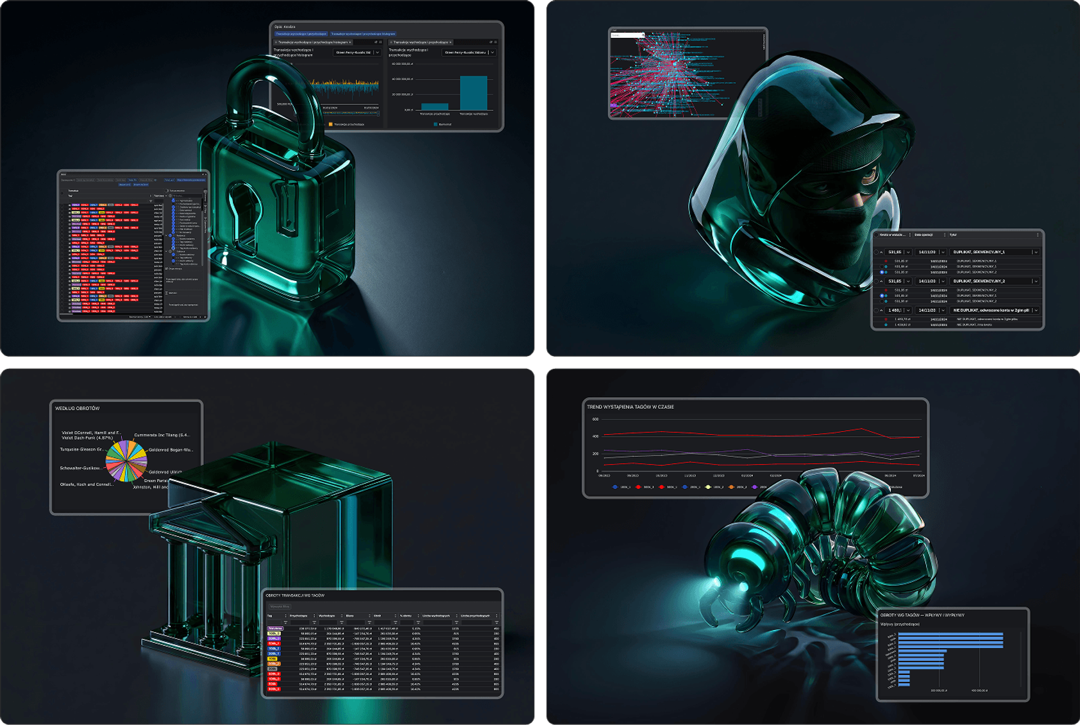Select the blue 'przychodzące histogram' chip
Viewport: 1080px width, 725px height.
pyautogui.click(x=363, y=34)
